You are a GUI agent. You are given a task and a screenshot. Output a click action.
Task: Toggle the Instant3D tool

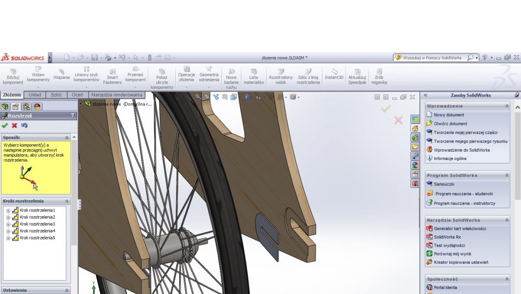[x=334, y=74]
